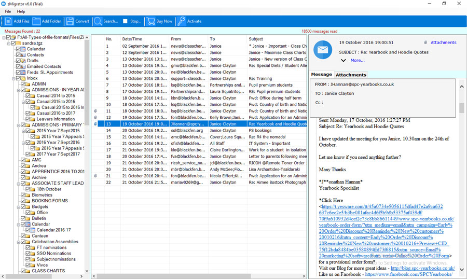This screenshot has width=467, height=279.
Task: Toggle the ADMIN folder checkbox
Action: pos(23,84)
